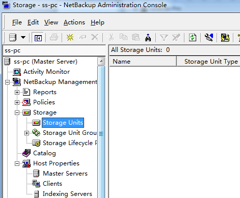Screen dimensions: 240x198
Task: Select Host Properties in the tree
Action: [x=56, y=163]
